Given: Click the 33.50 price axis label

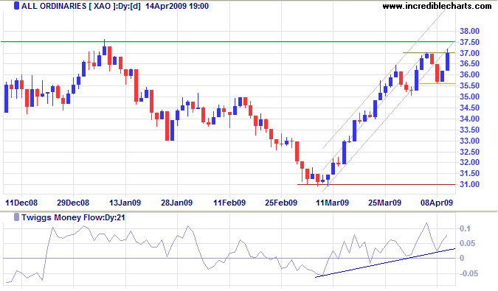Looking at the screenshot, I should pos(469,130).
